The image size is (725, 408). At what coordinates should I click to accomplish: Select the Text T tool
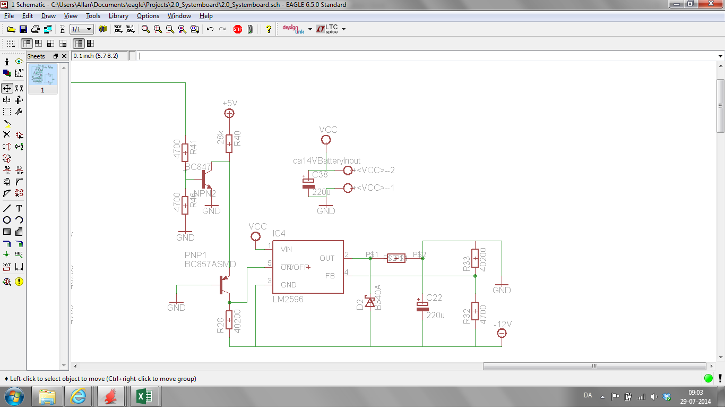coord(19,208)
